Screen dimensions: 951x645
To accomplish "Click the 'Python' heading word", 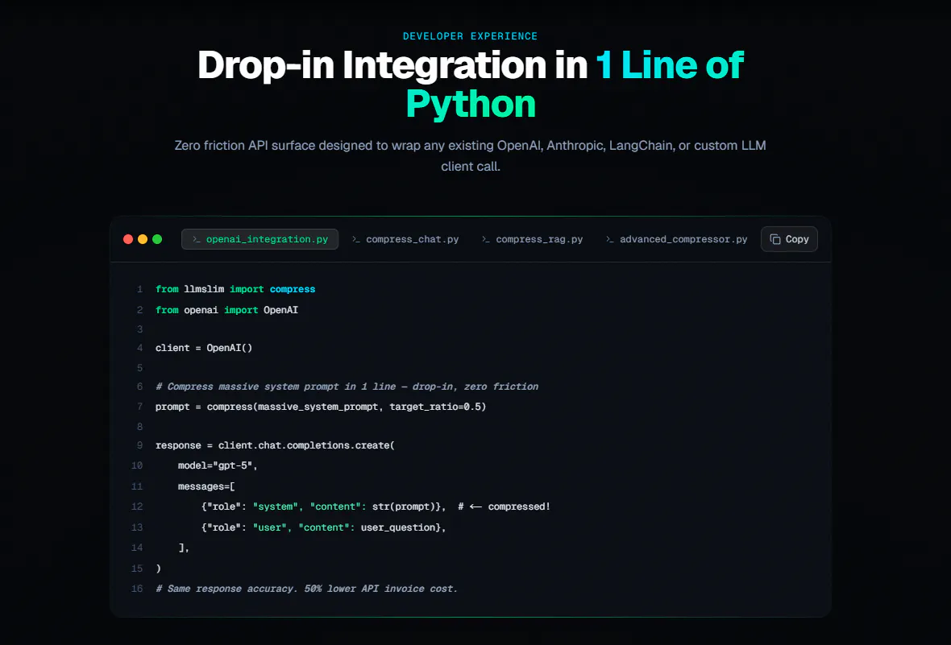I will point(471,104).
